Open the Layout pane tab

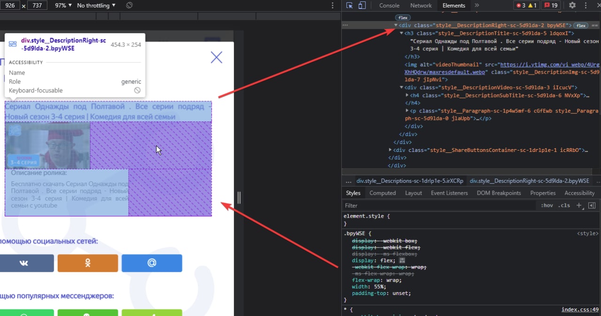coord(414,193)
